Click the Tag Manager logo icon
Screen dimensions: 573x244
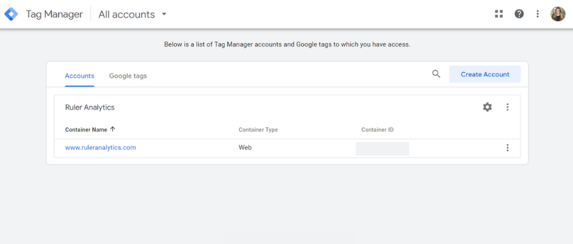tap(11, 14)
